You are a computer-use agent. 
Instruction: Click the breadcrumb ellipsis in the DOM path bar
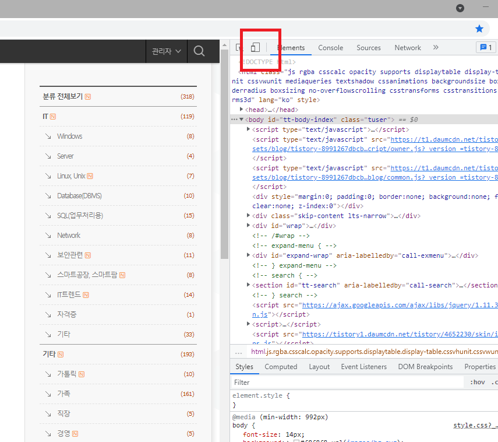click(x=239, y=352)
